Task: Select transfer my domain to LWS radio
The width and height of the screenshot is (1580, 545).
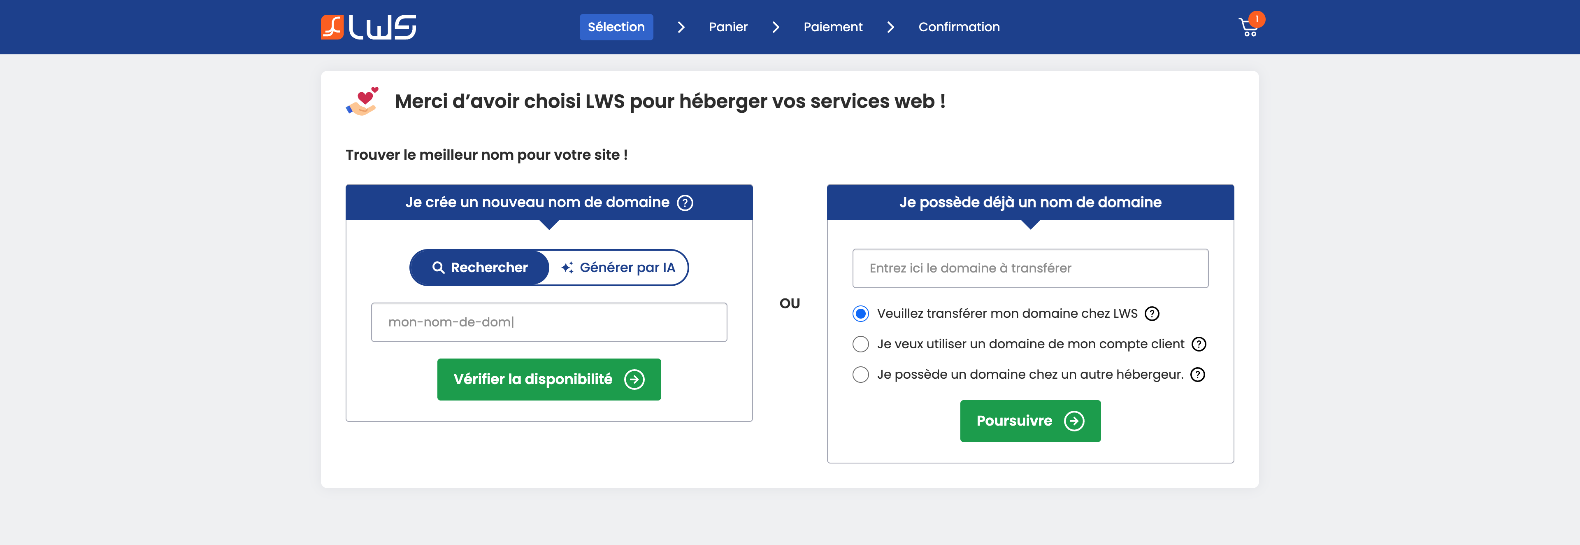Action: [860, 314]
